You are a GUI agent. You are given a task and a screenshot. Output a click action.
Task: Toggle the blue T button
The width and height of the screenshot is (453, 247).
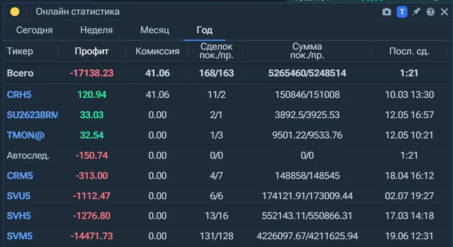click(402, 12)
